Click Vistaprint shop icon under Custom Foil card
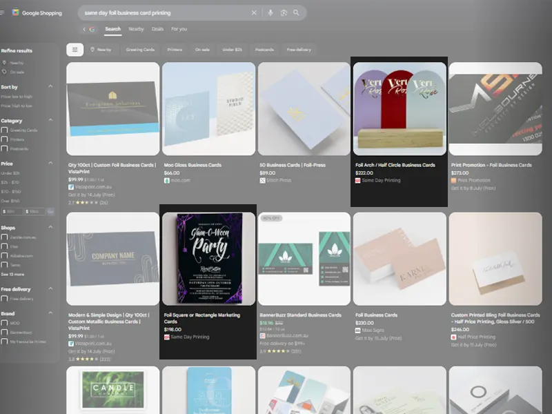Viewport: 552px width, 414px height. [71, 187]
